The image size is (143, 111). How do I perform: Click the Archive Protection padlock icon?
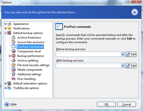point(13,38)
